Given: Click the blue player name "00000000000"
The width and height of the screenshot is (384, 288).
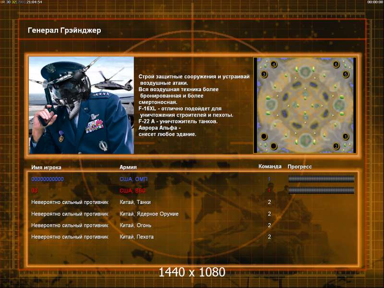Looking at the screenshot, I should point(48,179).
